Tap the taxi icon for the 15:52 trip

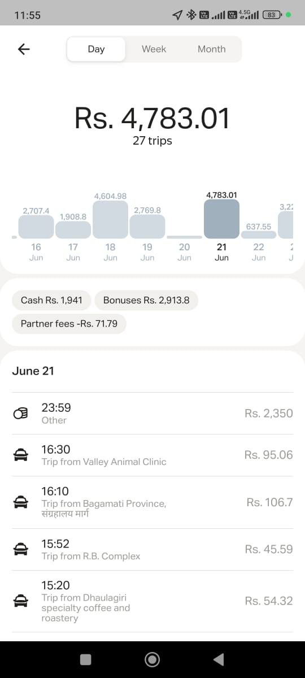[x=20, y=549]
